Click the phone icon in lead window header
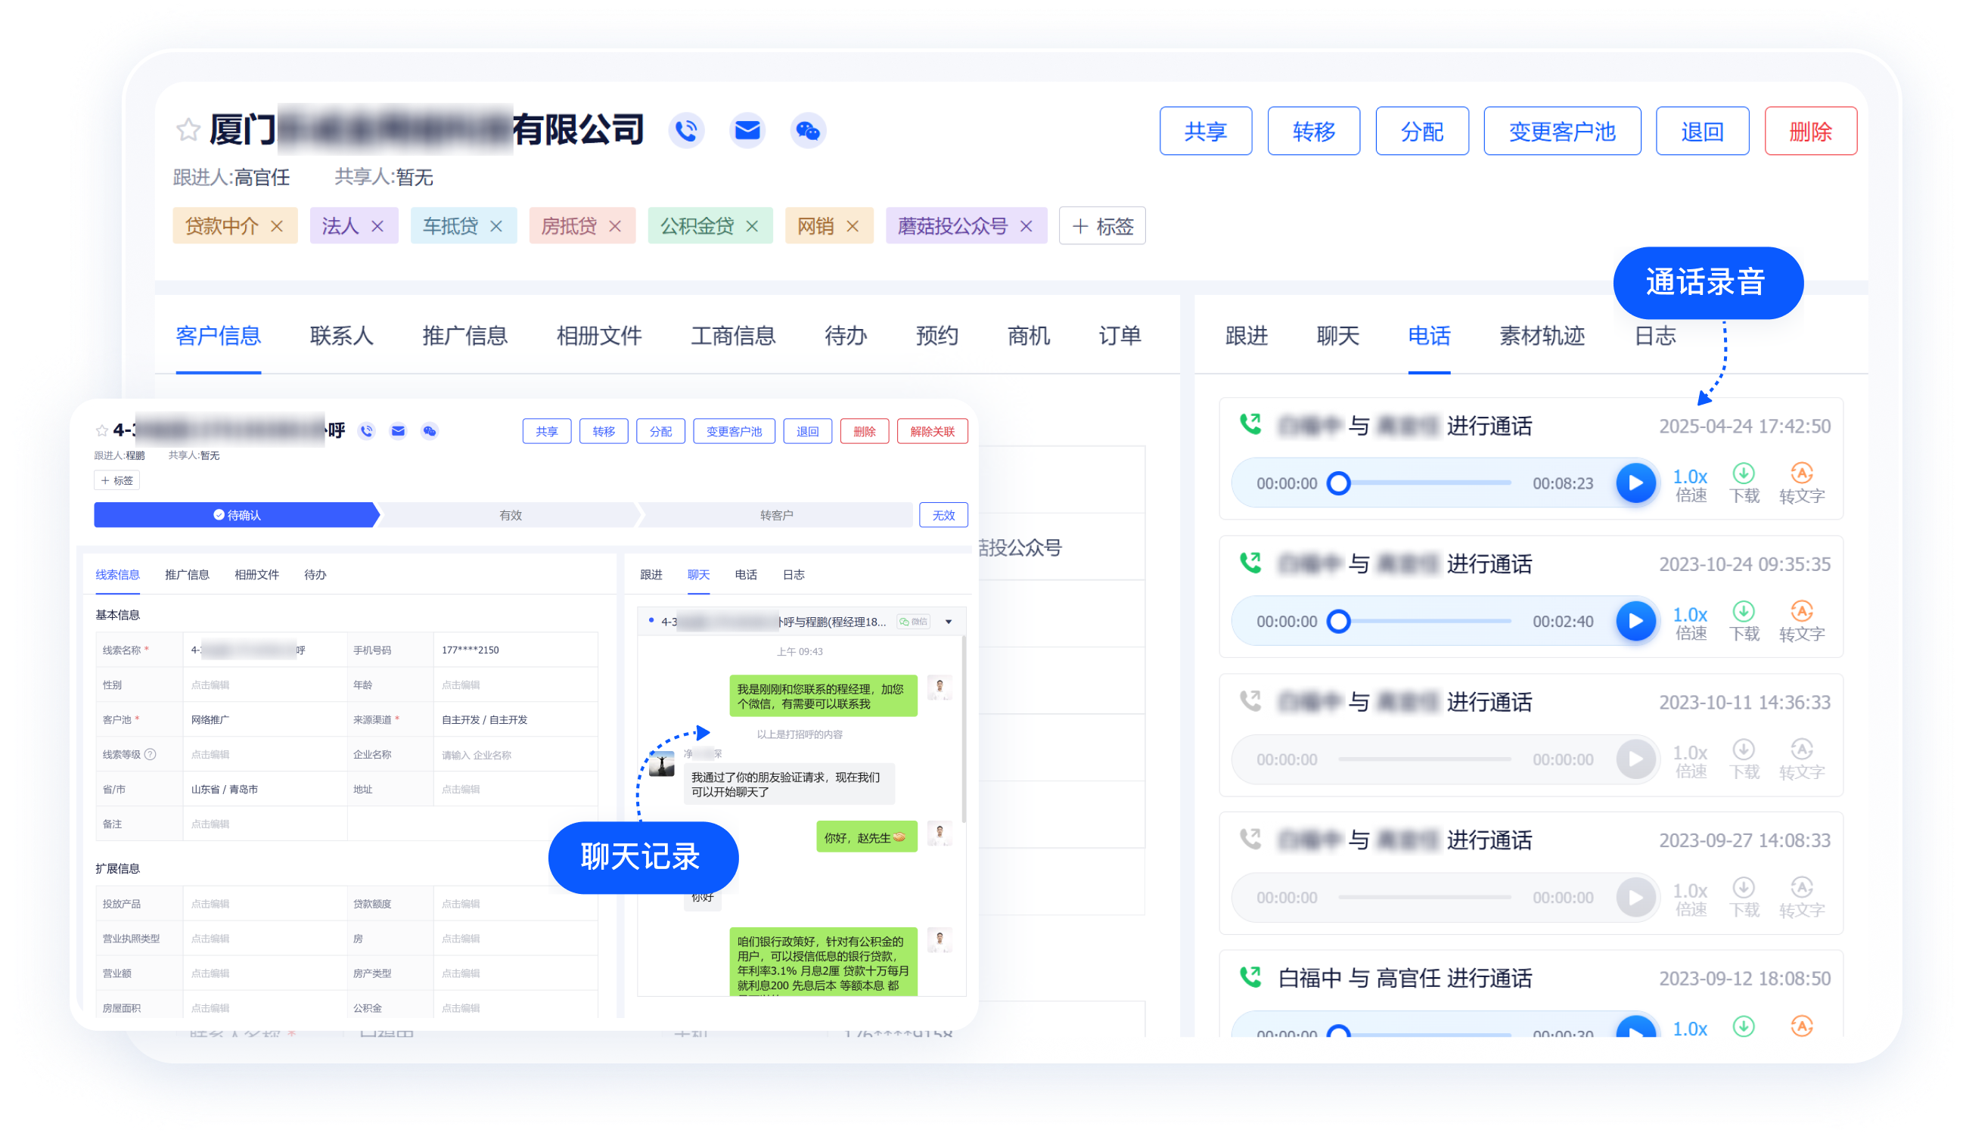Viewport: 1963px width, 1136px height. click(367, 430)
